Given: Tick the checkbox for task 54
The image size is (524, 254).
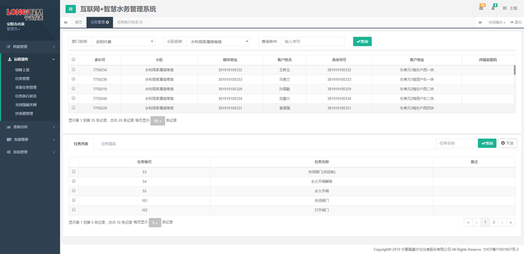Looking at the screenshot, I should 73,181.
